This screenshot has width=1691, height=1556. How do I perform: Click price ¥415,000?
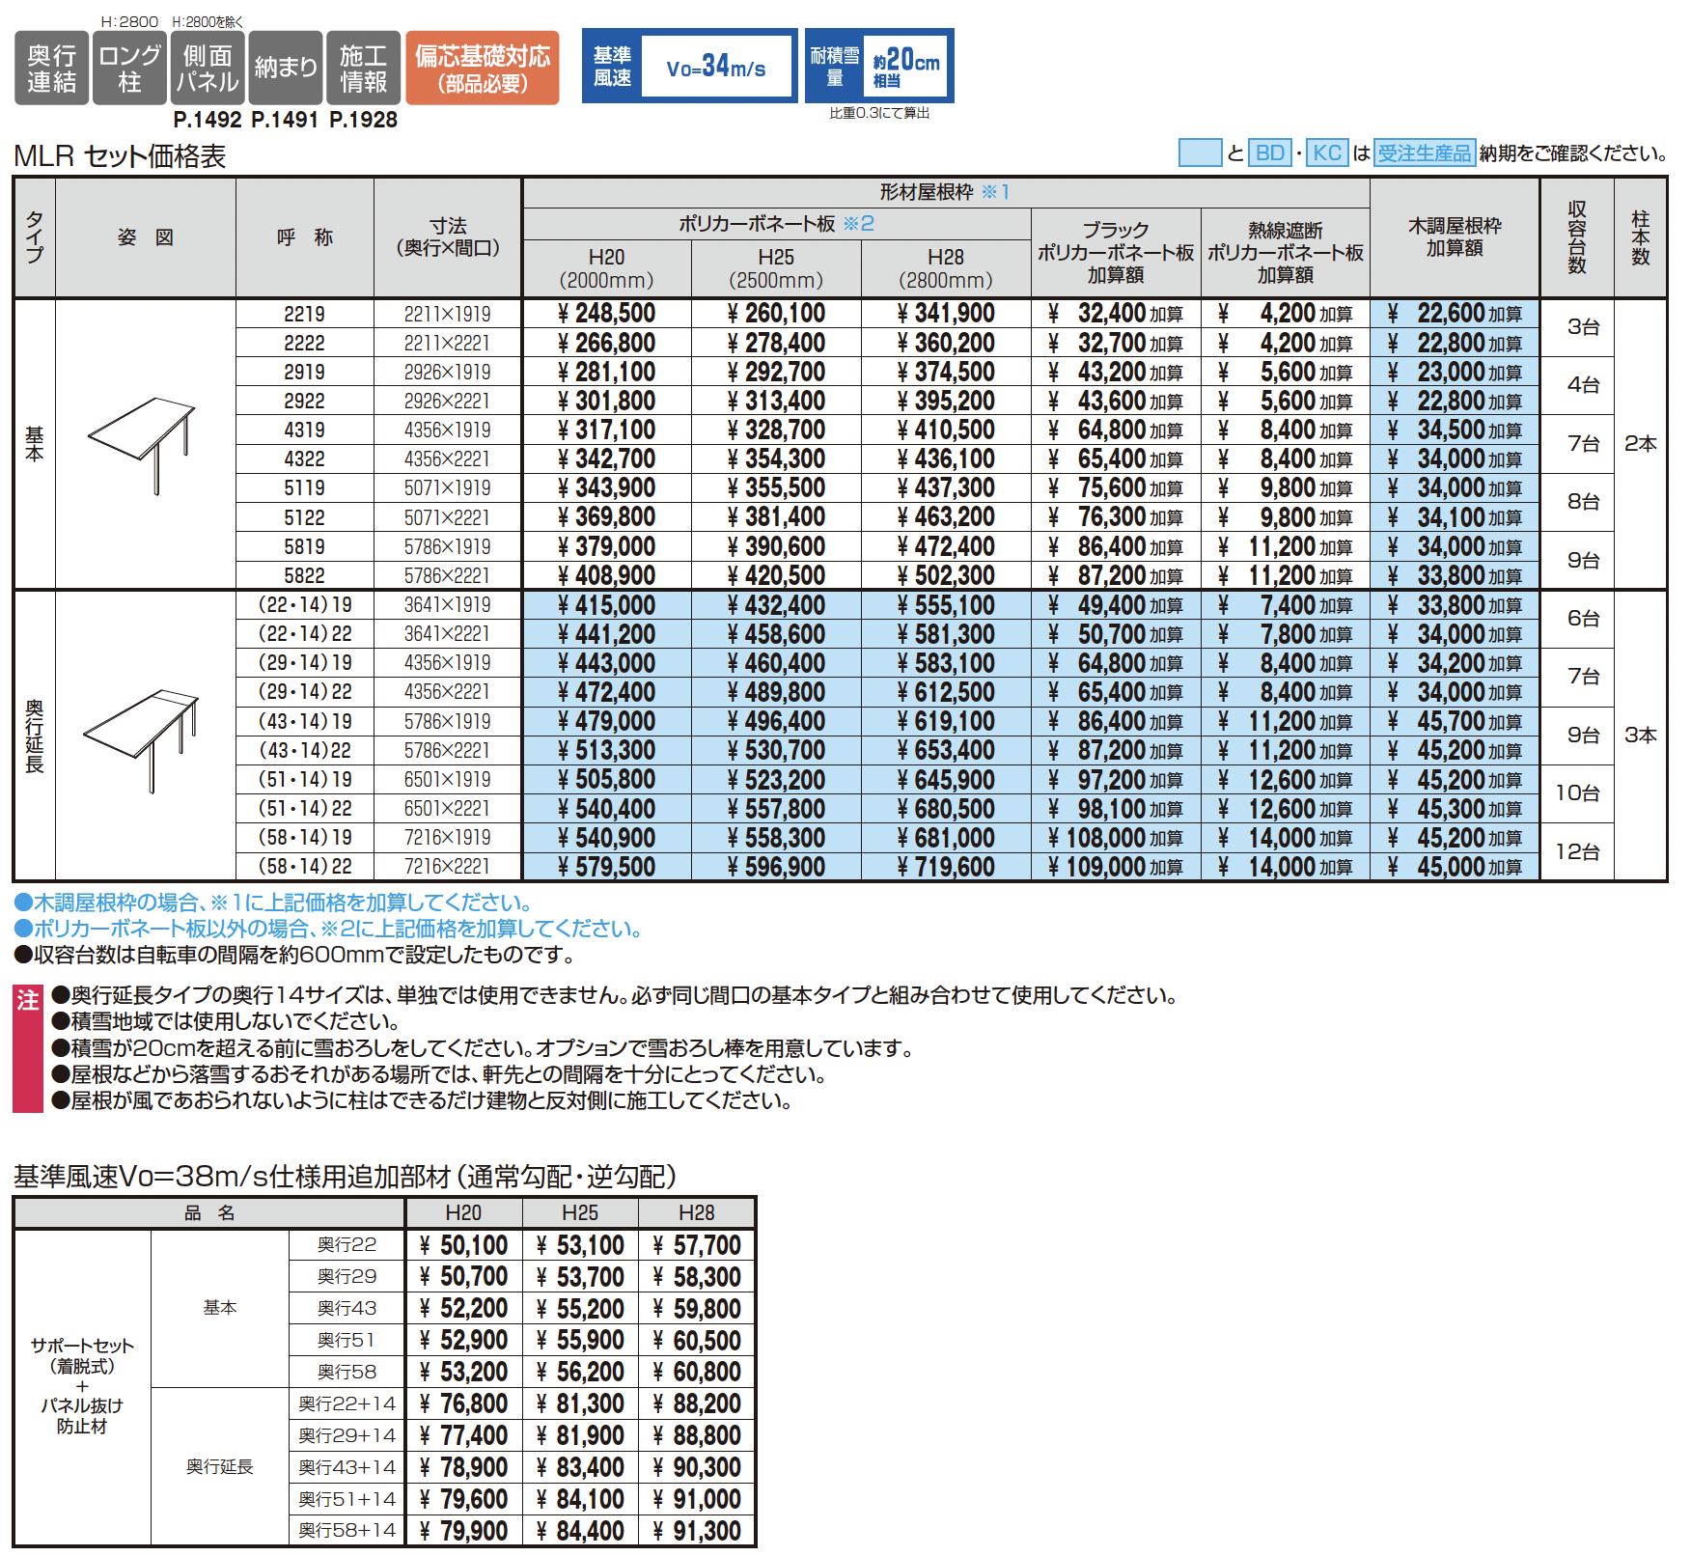pyautogui.click(x=607, y=605)
